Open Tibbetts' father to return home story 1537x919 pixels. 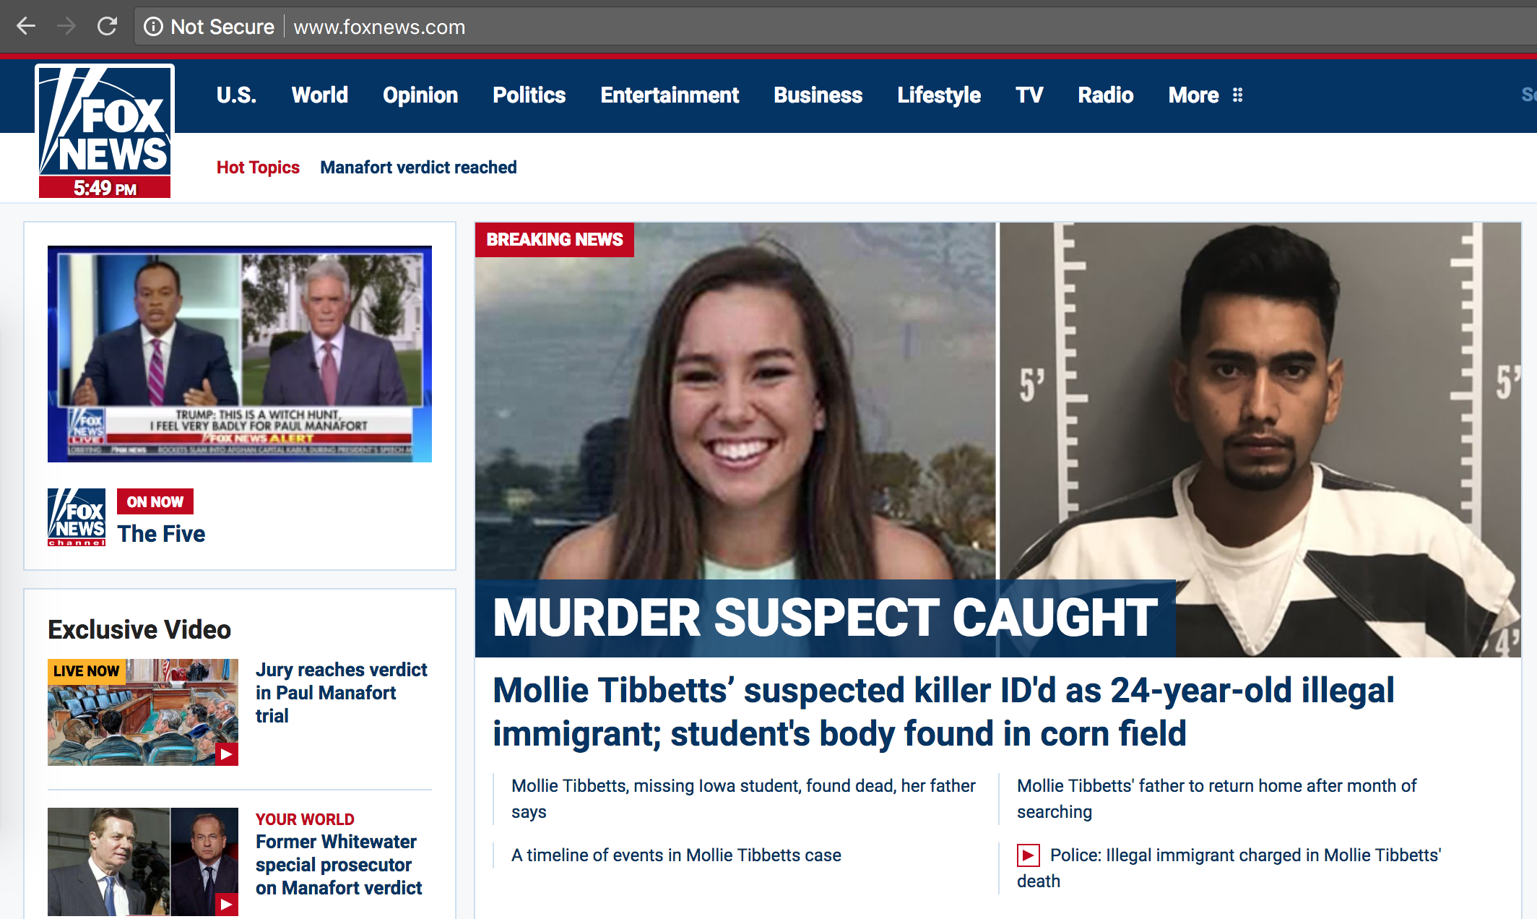click(x=1216, y=799)
